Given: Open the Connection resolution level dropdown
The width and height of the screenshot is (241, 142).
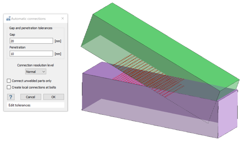Looking at the screenshot, I should pos(35,72).
